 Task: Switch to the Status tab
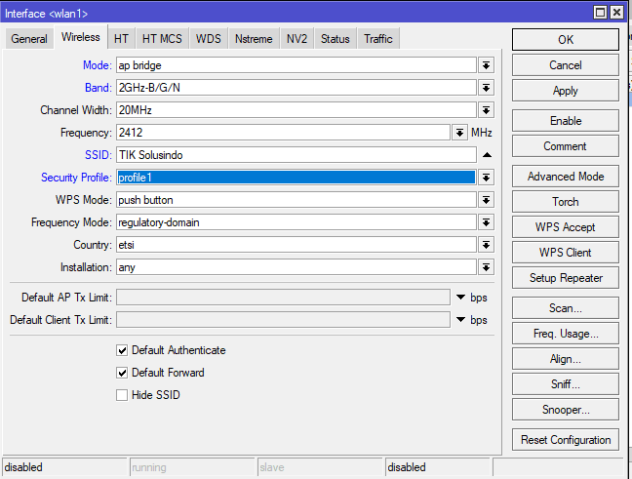tap(335, 39)
